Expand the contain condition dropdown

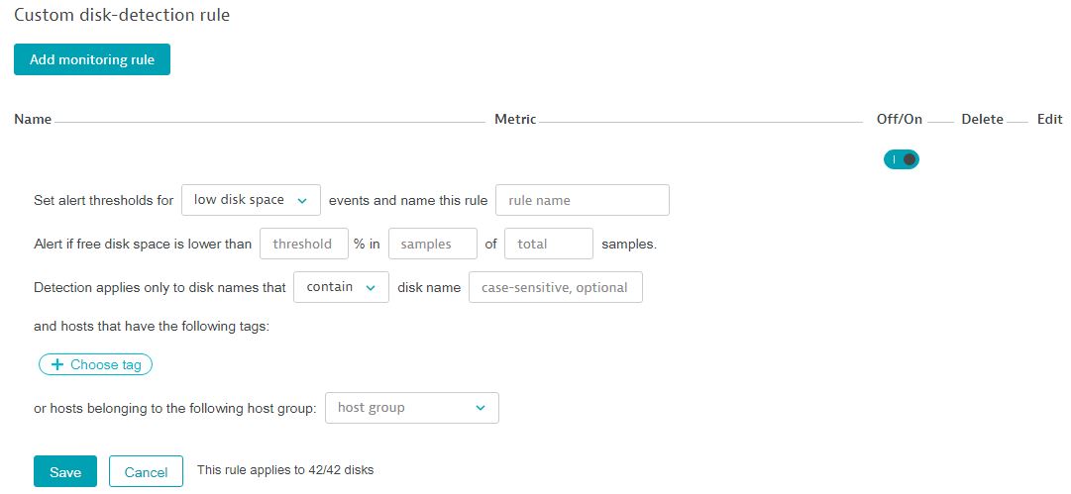[x=341, y=287]
